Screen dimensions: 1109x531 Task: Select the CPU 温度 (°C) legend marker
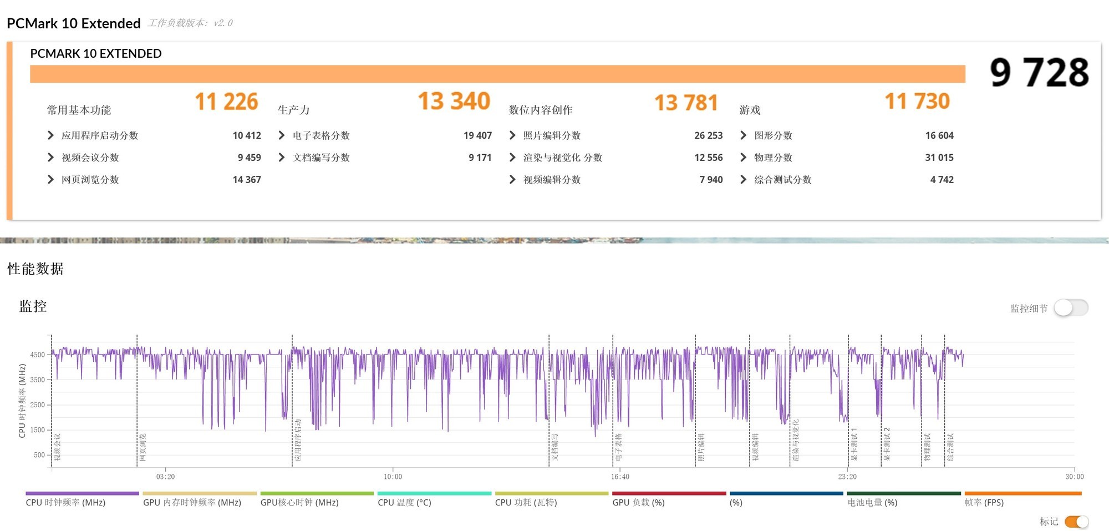tap(434, 493)
